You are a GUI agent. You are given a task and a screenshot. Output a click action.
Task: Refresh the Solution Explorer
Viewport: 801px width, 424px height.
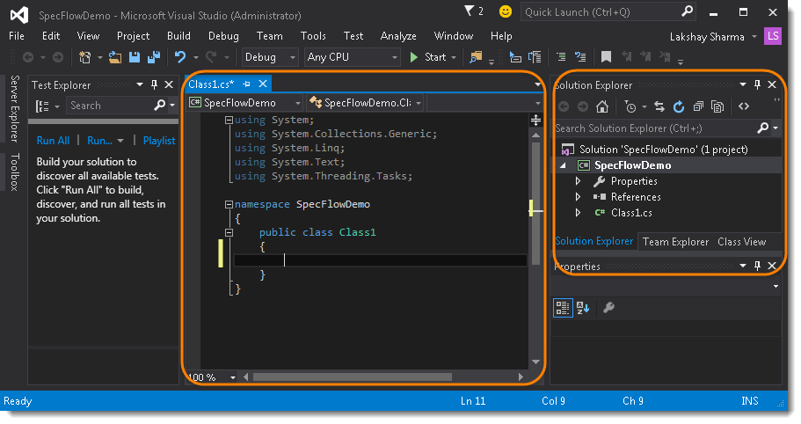[x=679, y=106]
